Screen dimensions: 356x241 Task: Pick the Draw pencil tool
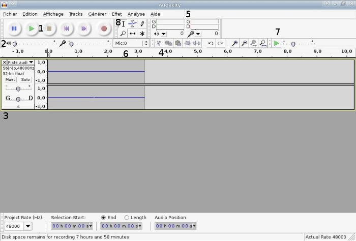[142, 24]
